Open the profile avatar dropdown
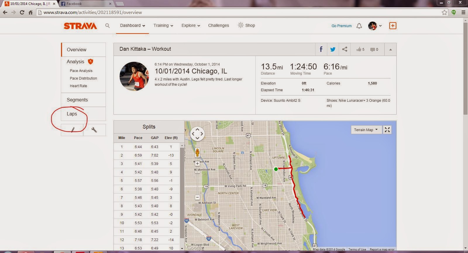 click(x=375, y=26)
